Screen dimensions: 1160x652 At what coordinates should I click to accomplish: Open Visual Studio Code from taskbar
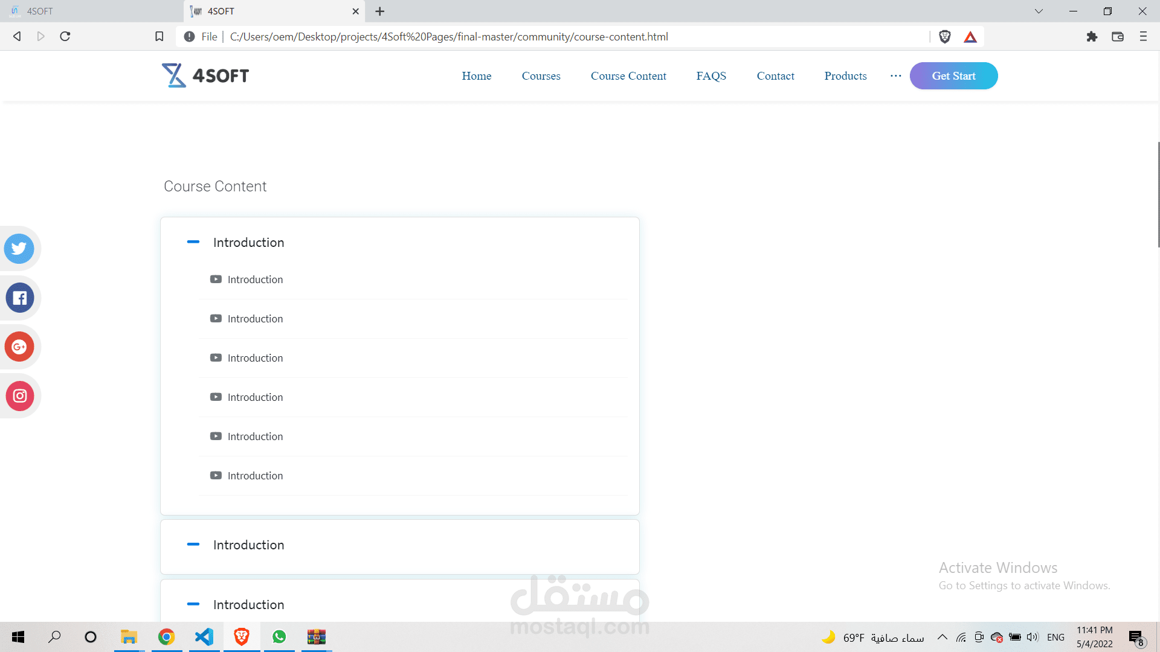coord(204,637)
